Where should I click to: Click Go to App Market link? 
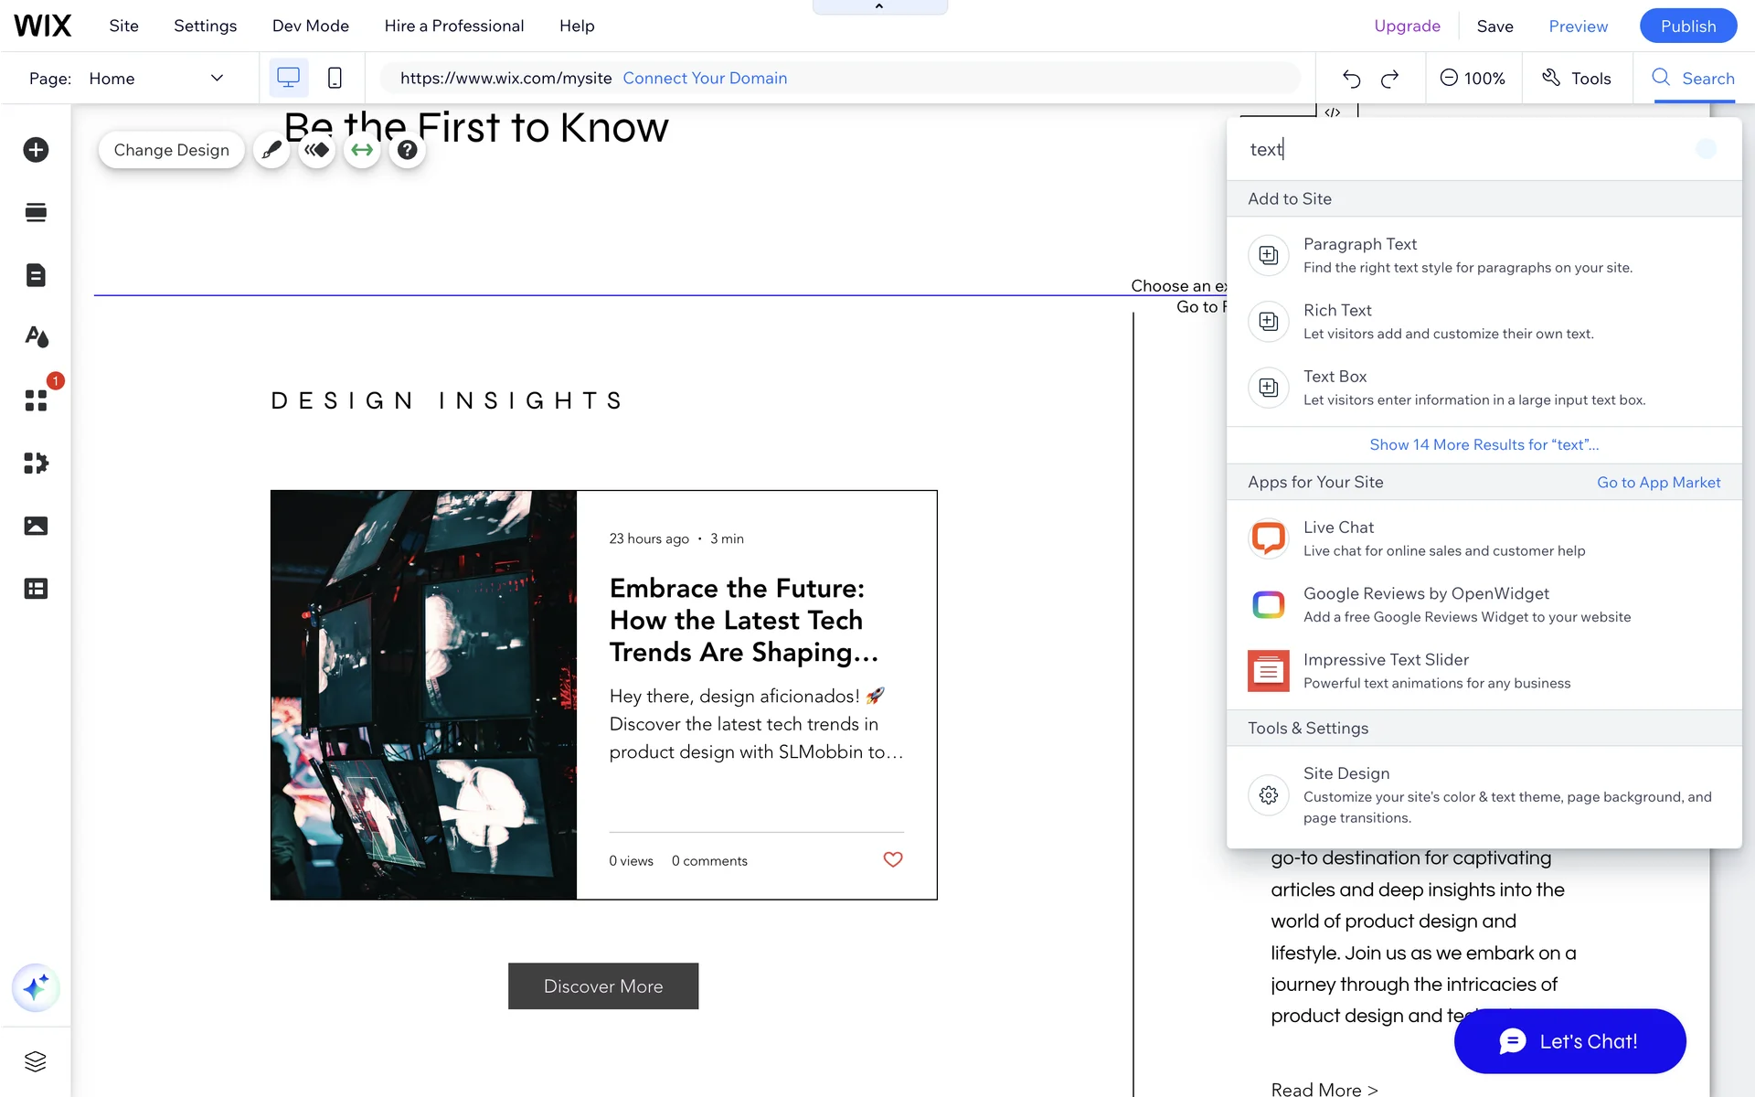(1658, 483)
